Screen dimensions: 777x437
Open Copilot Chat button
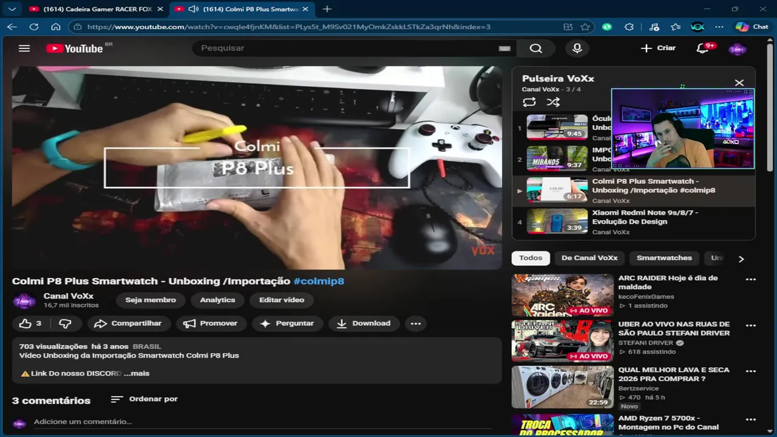pyautogui.click(x=752, y=27)
